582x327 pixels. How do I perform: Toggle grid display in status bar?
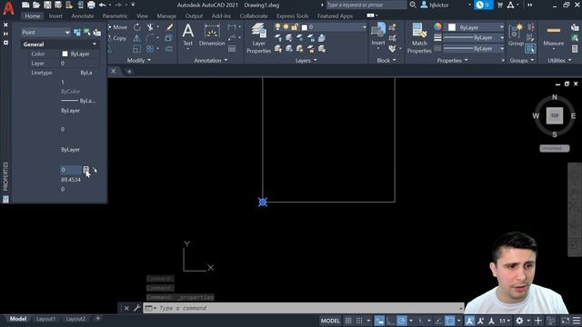348,321
